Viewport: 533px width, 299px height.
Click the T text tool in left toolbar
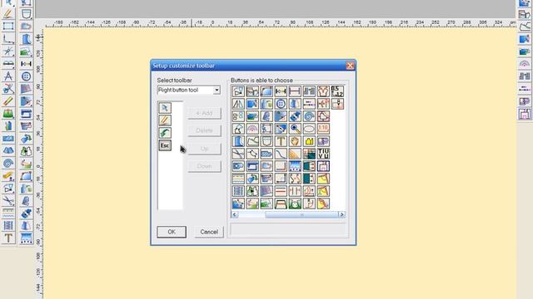click(x=8, y=238)
